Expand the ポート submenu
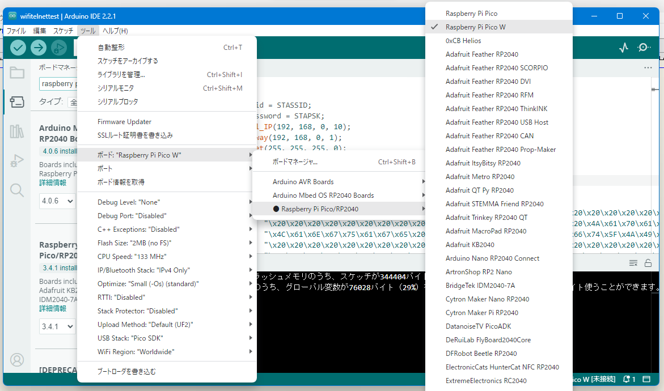664x391 pixels. (x=167, y=168)
